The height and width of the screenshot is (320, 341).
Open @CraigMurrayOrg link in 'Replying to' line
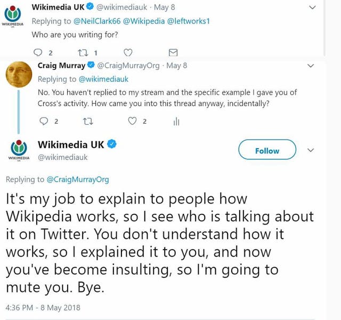click(77, 179)
